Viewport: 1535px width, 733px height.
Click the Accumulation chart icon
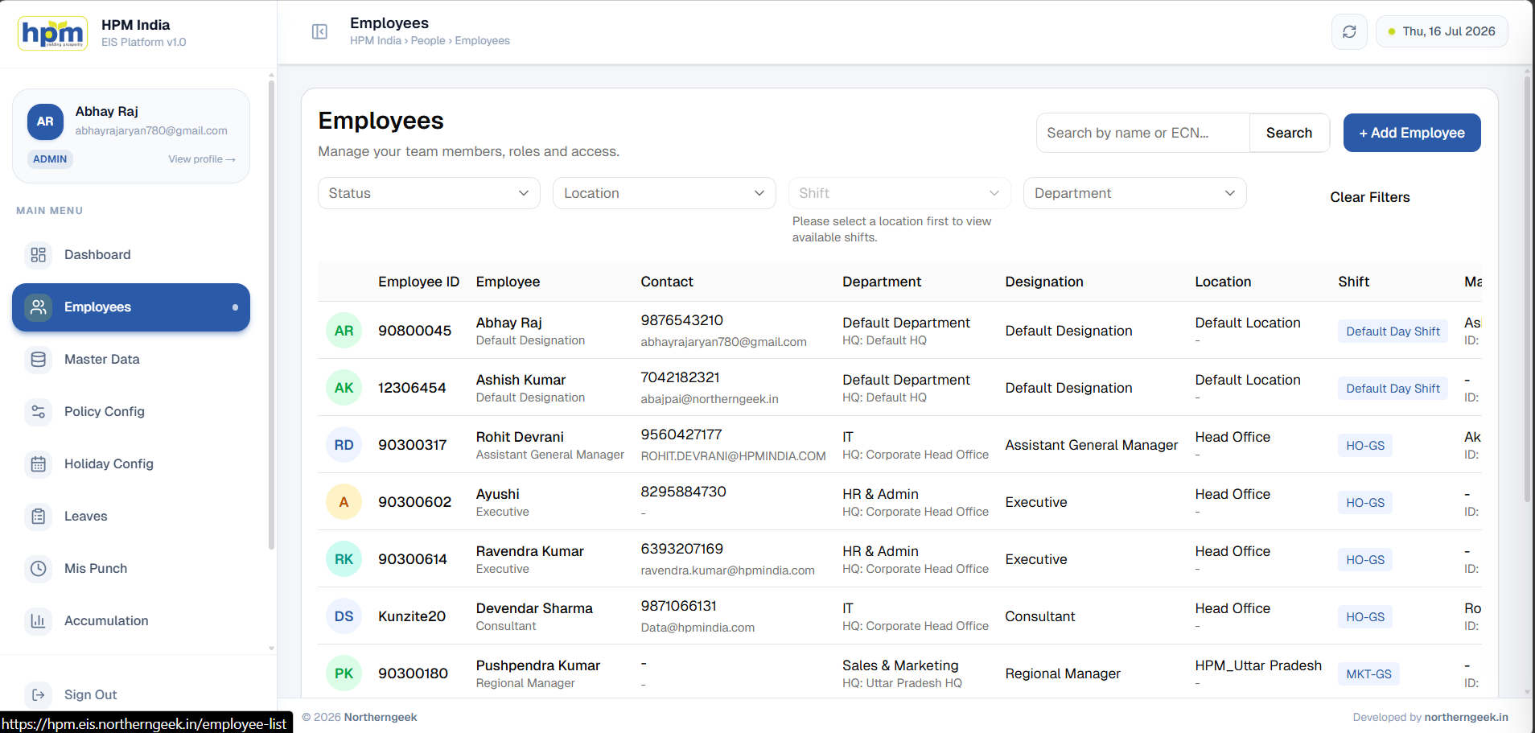(39, 621)
